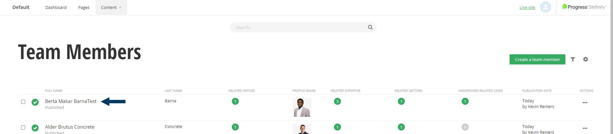
Task: Open the Live site link
Action: click(527, 7)
